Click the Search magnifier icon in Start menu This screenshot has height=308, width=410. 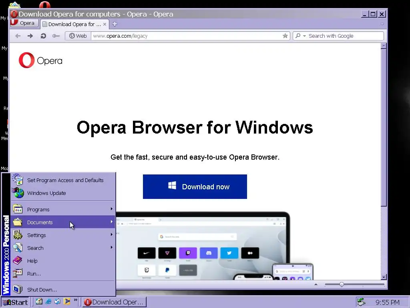tap(18, 248)
